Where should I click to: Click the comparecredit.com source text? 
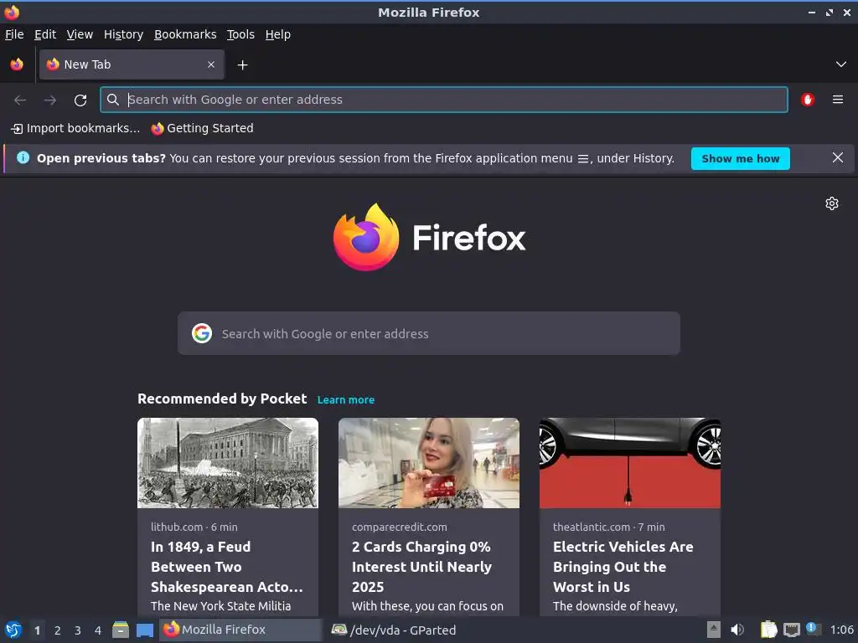click(x=400, y=527)
